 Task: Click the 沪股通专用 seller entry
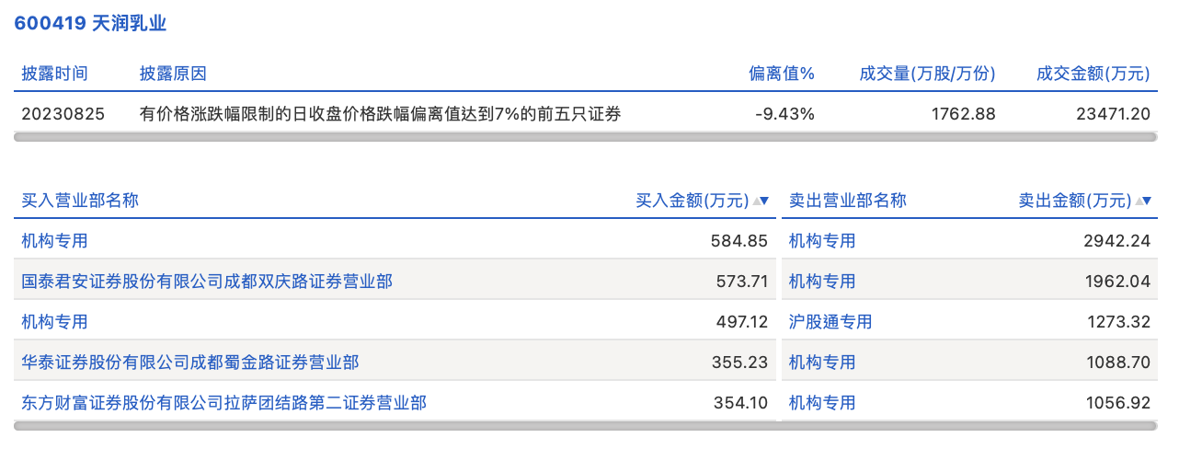830,322
